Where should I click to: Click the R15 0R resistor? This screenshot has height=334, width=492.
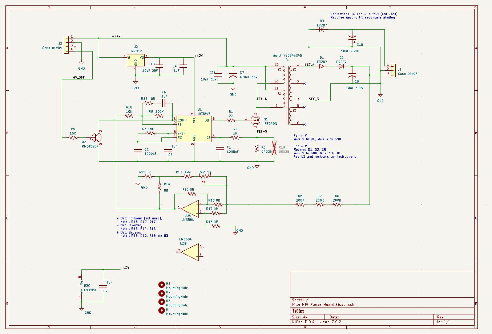tap(148, 177)
